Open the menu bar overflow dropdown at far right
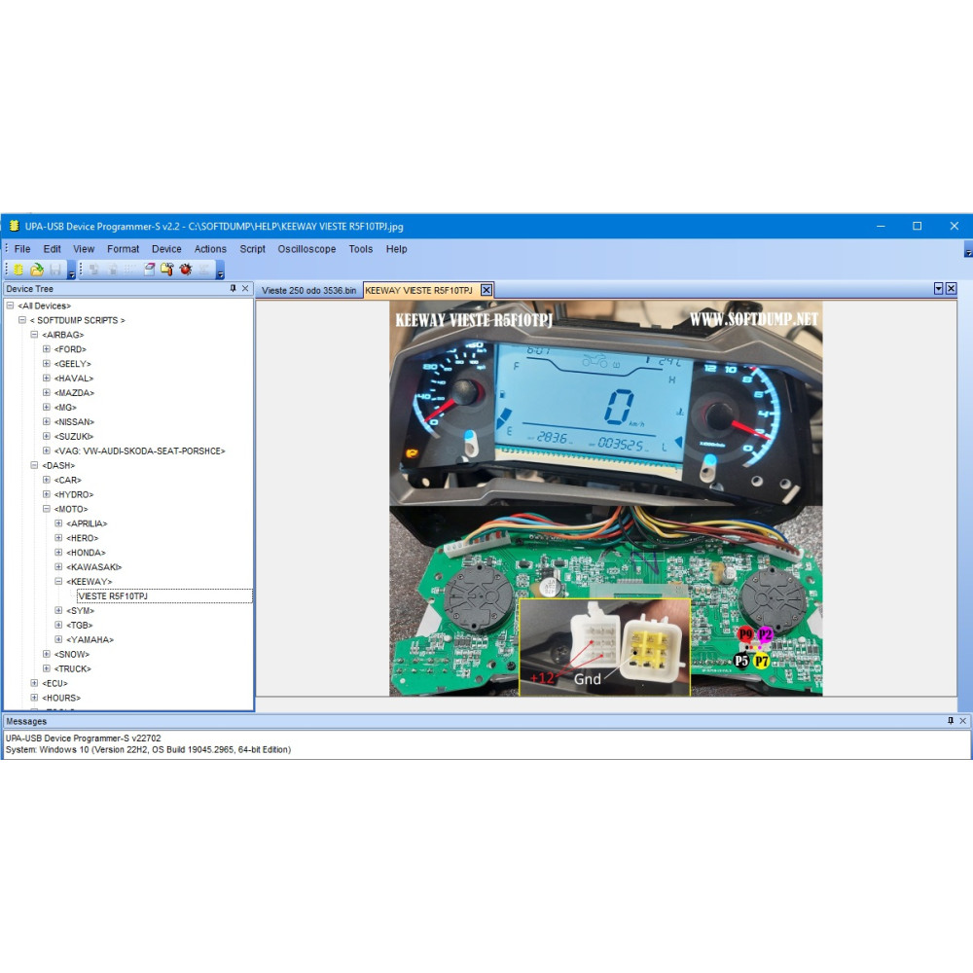This screenshot has height=973, width=973. pos(968,251)
